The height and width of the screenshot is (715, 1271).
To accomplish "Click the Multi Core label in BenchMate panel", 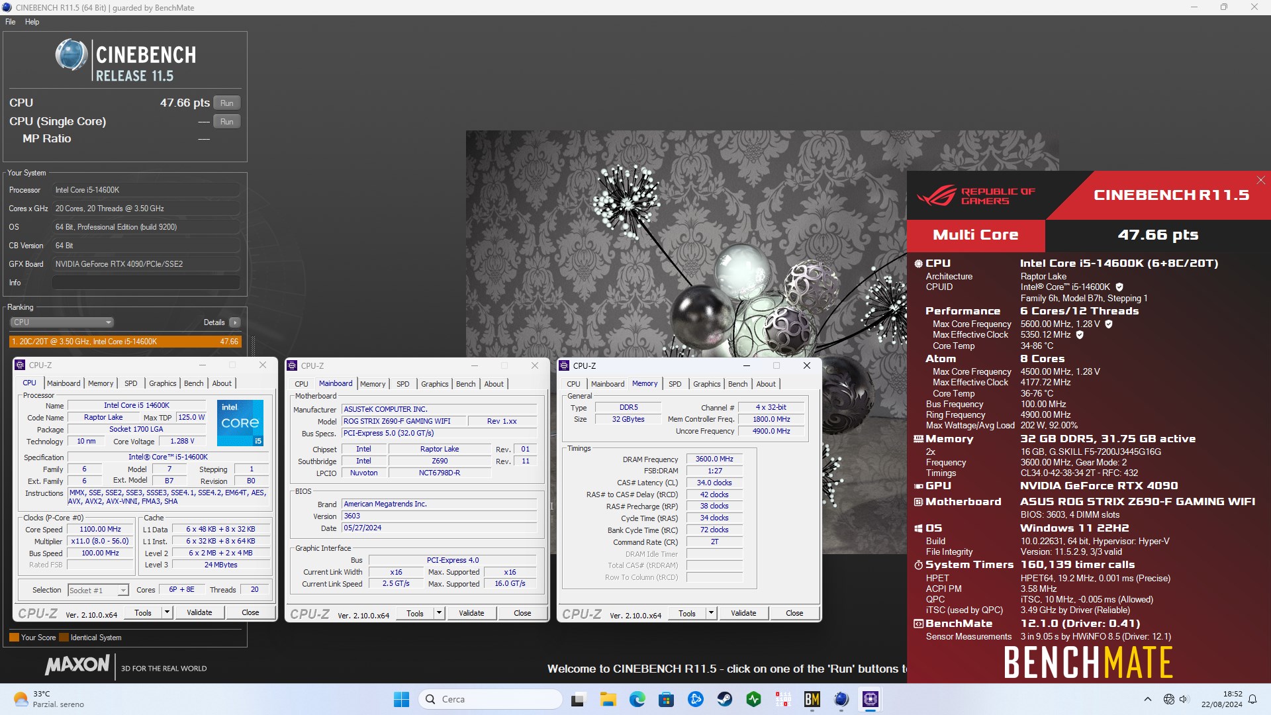I will pyautogui.click(x=975, y=235).
